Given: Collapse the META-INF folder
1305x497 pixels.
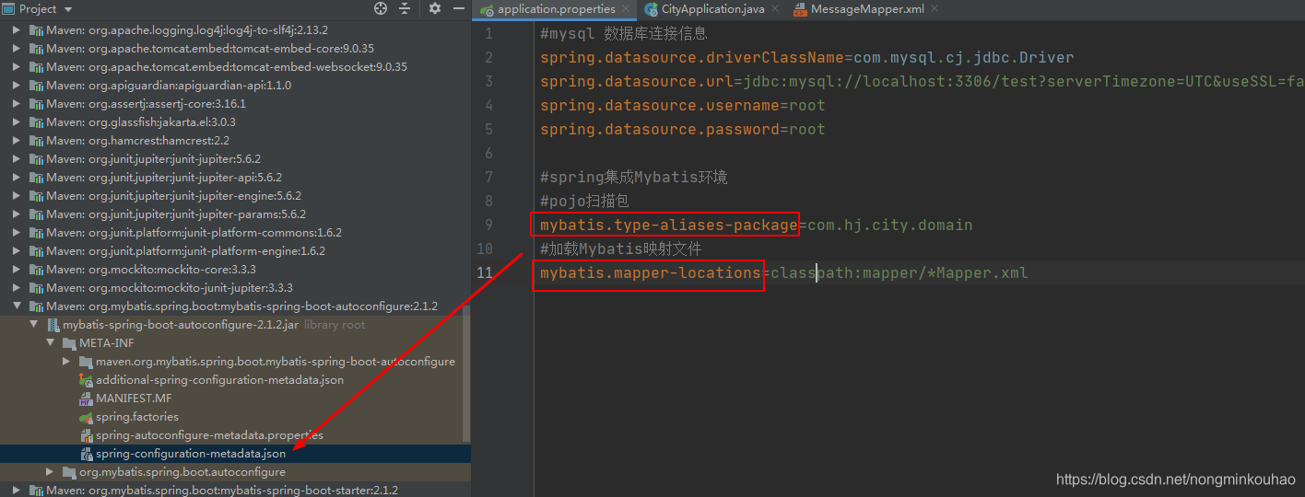Looking at the screenshot, I should pyautogui.click(x=50, y=342).
